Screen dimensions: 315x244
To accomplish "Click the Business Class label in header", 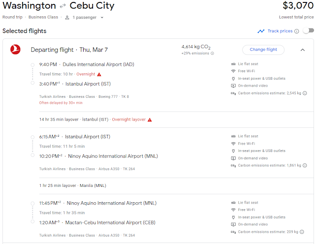I will 46,17.
